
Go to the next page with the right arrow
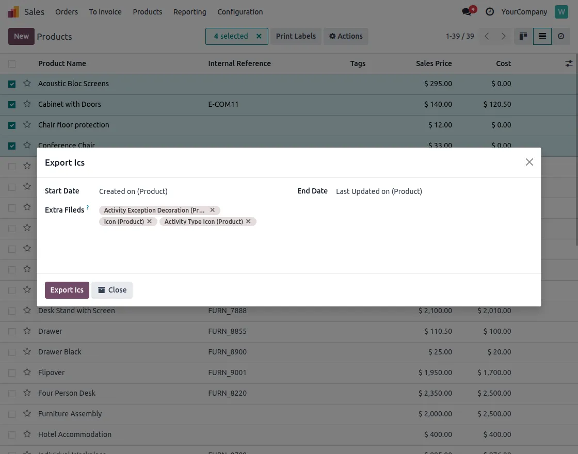click(x=503, y=36)
